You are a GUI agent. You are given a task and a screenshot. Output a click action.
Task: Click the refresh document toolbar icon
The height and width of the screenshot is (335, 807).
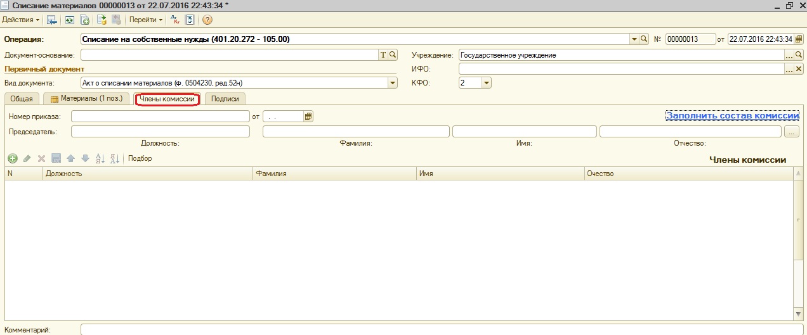click(69, 20)
